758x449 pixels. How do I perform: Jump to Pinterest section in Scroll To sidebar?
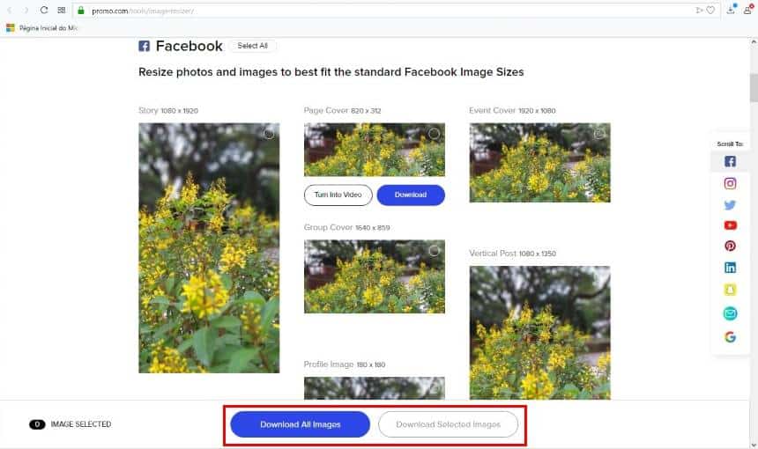click(x=730, y=246)
